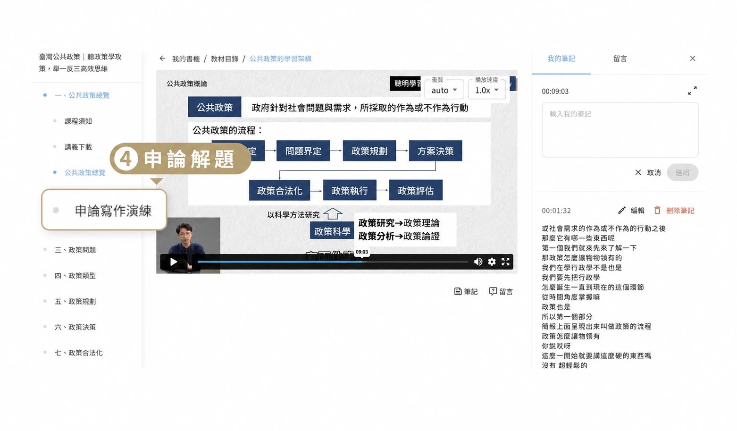Go to 我的書櫃 in the breadcrumb
Image resolution: width=737 pixels, height=431 pixels.
(186, 59)
